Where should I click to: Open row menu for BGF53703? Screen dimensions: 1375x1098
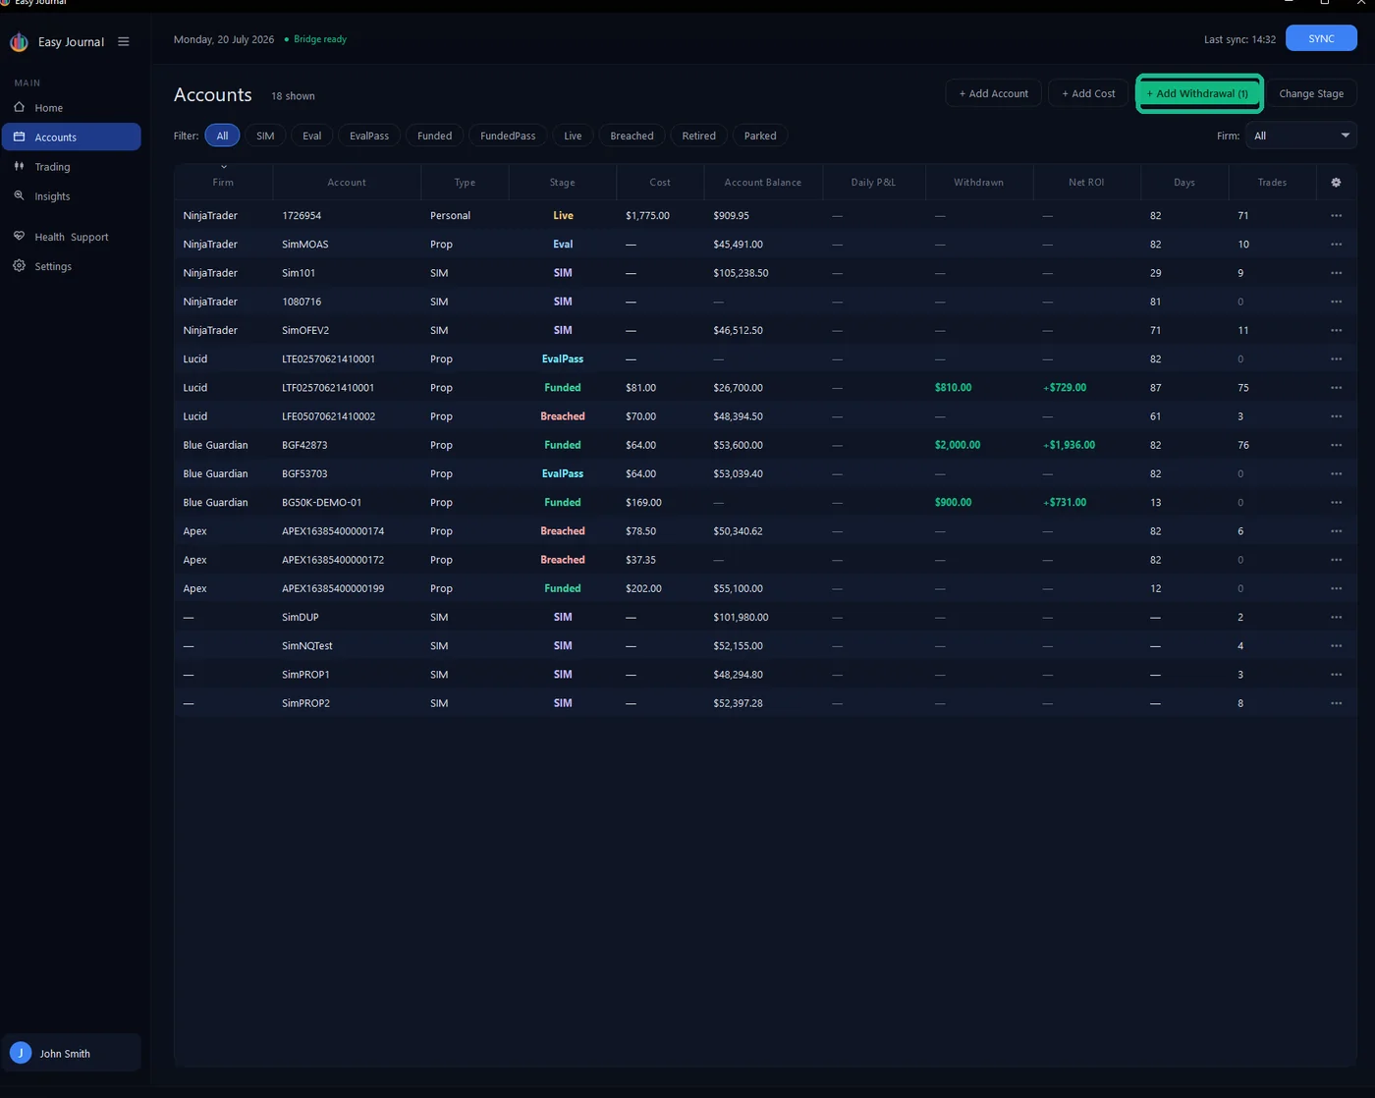click(1336, 473)
